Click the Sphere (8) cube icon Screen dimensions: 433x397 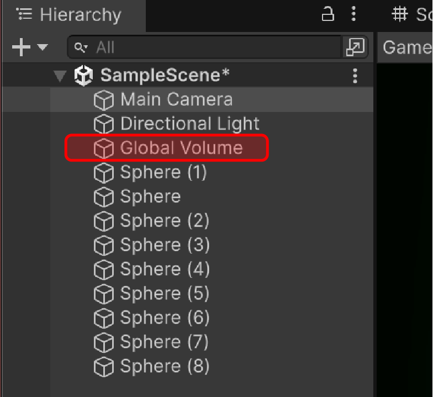104,367
